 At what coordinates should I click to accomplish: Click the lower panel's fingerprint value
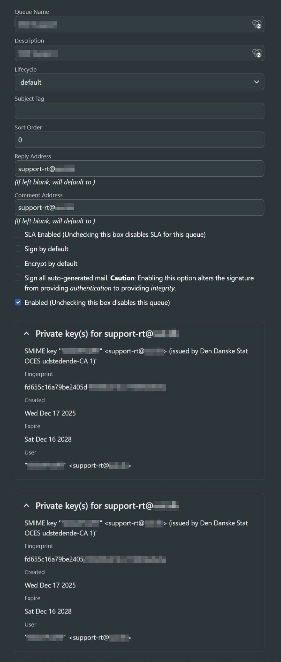tap(95, 559)
